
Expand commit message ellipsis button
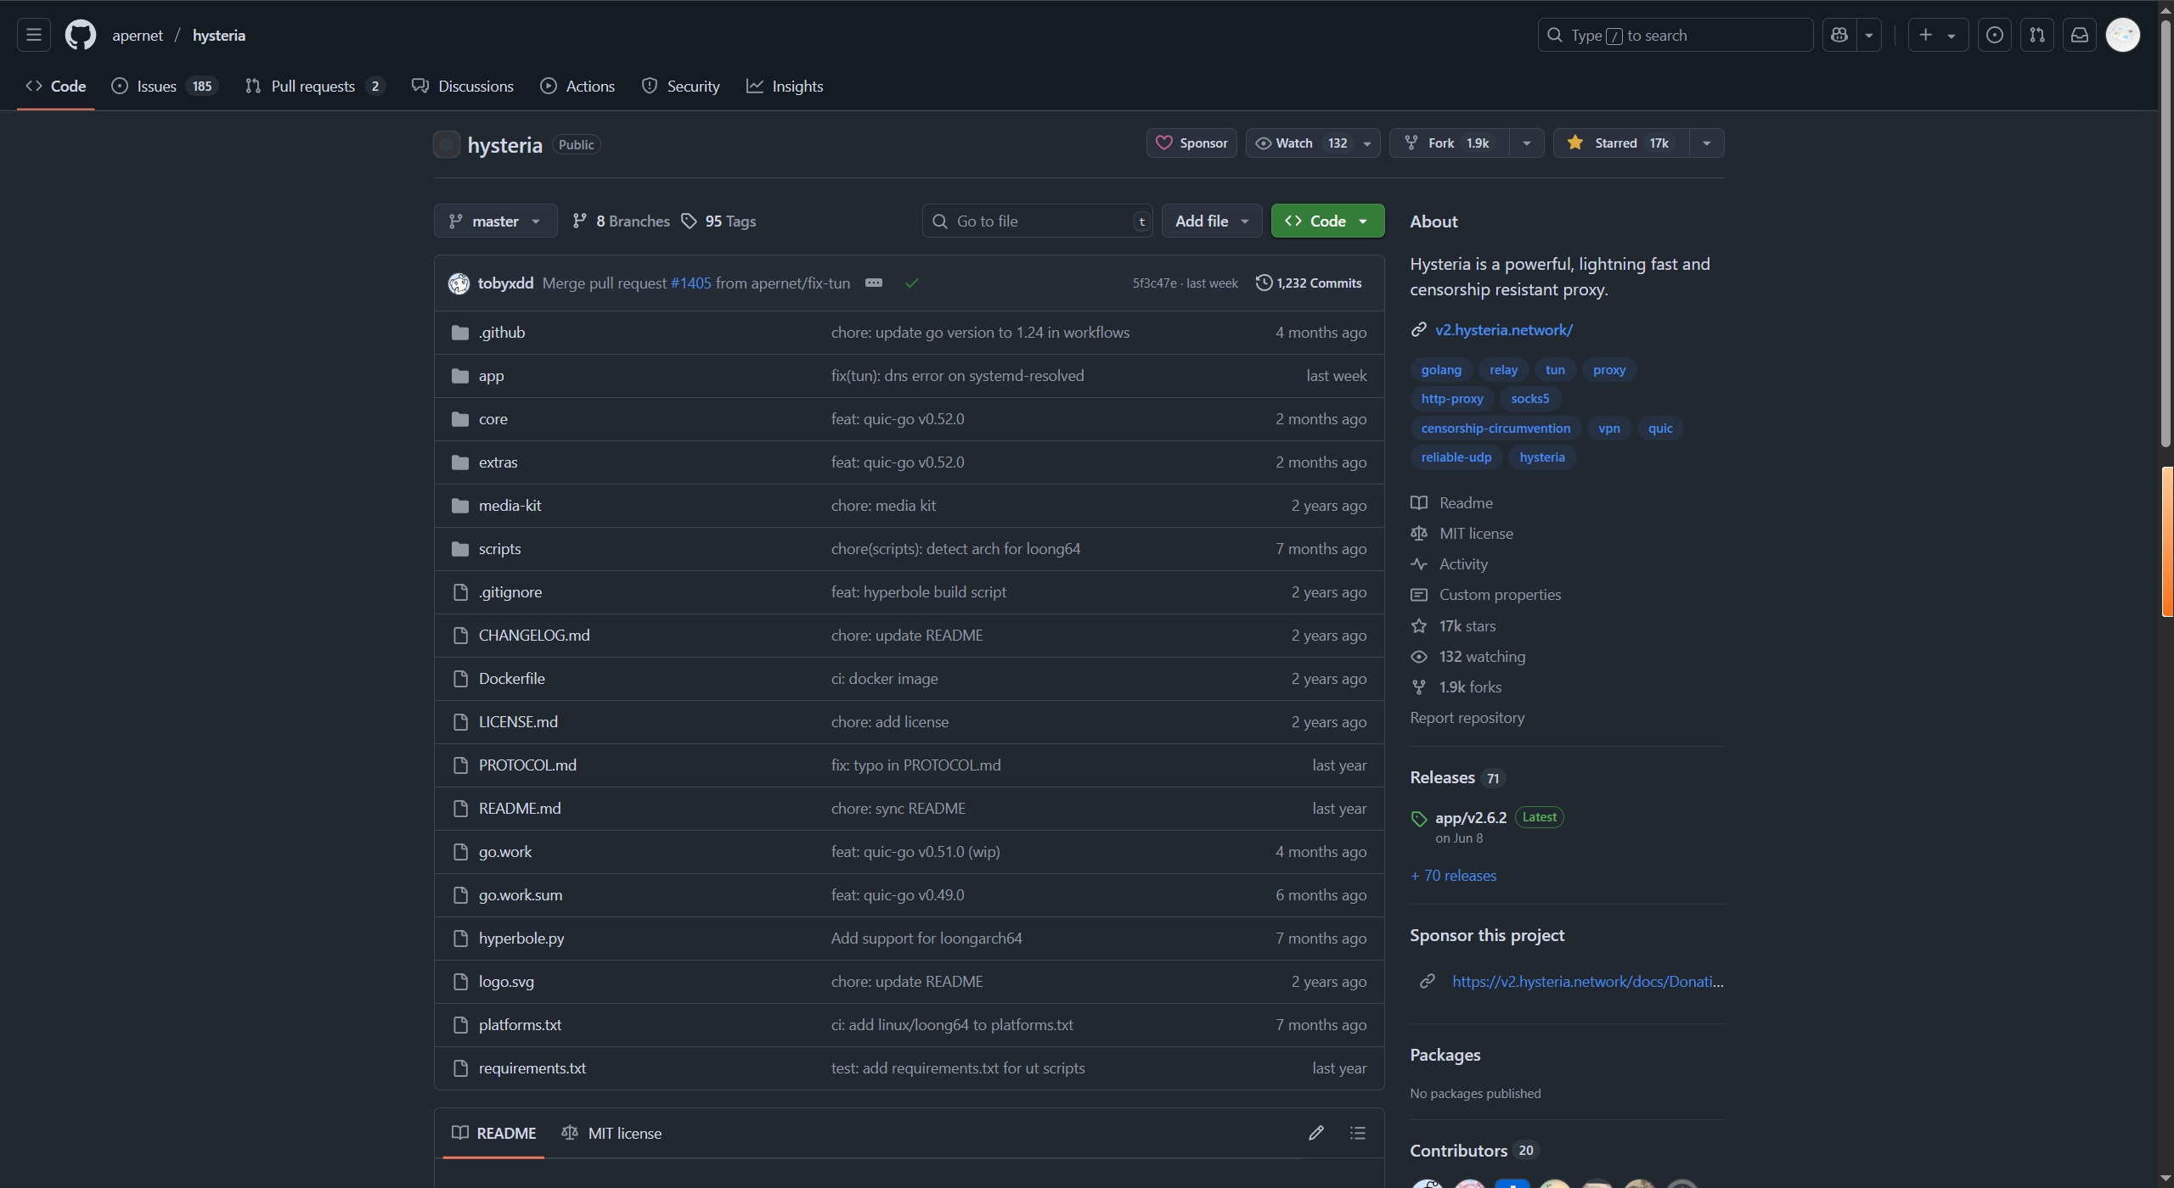click(x=873, y=283)
